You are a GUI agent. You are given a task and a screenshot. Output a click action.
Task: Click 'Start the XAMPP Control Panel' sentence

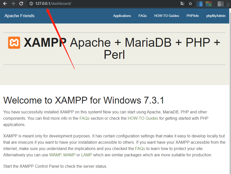click(x=55, y=166)
